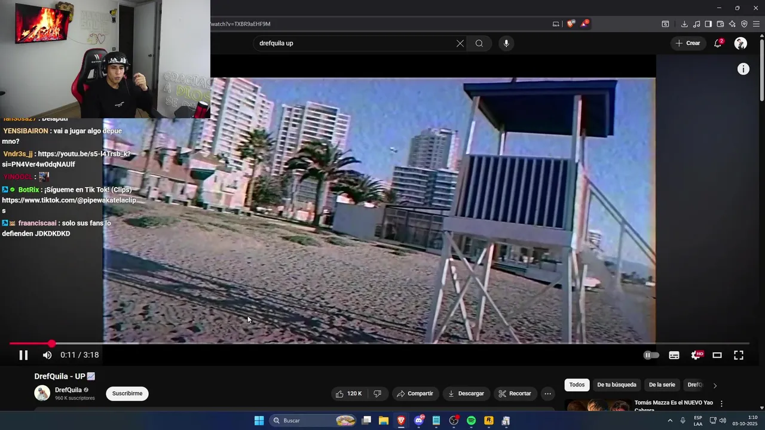The image size is (765, 430).
Task: Open more actions three-dot menu
Action: tap(547, 394)
